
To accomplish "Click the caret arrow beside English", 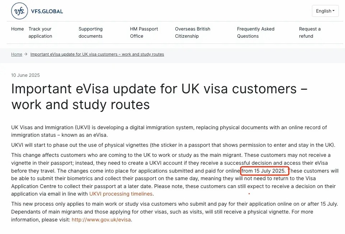I will coord(333,10).
